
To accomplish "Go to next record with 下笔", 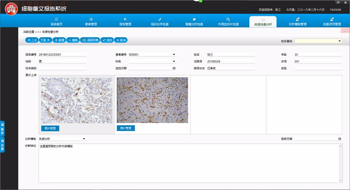I will coord(45,40).
